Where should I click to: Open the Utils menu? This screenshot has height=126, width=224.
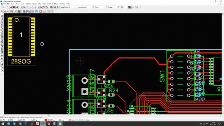pos(40,4)
